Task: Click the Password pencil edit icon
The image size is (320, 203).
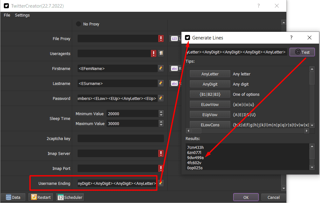Action: [x=161, y=98]
